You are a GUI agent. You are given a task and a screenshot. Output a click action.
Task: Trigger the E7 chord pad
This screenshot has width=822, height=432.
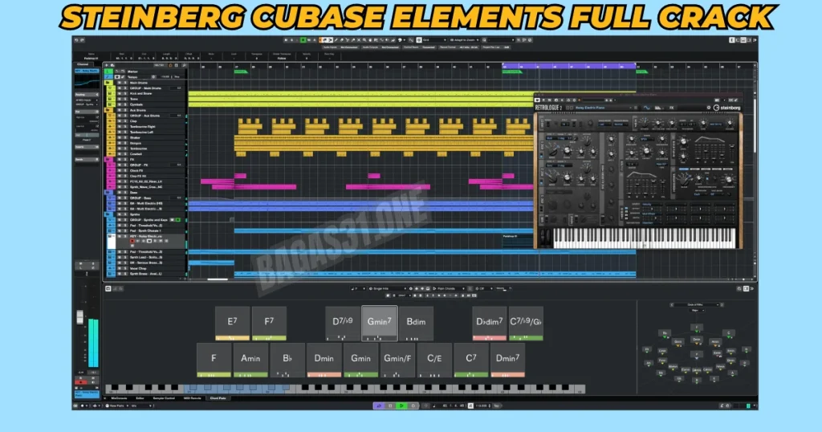coord(232,324)
